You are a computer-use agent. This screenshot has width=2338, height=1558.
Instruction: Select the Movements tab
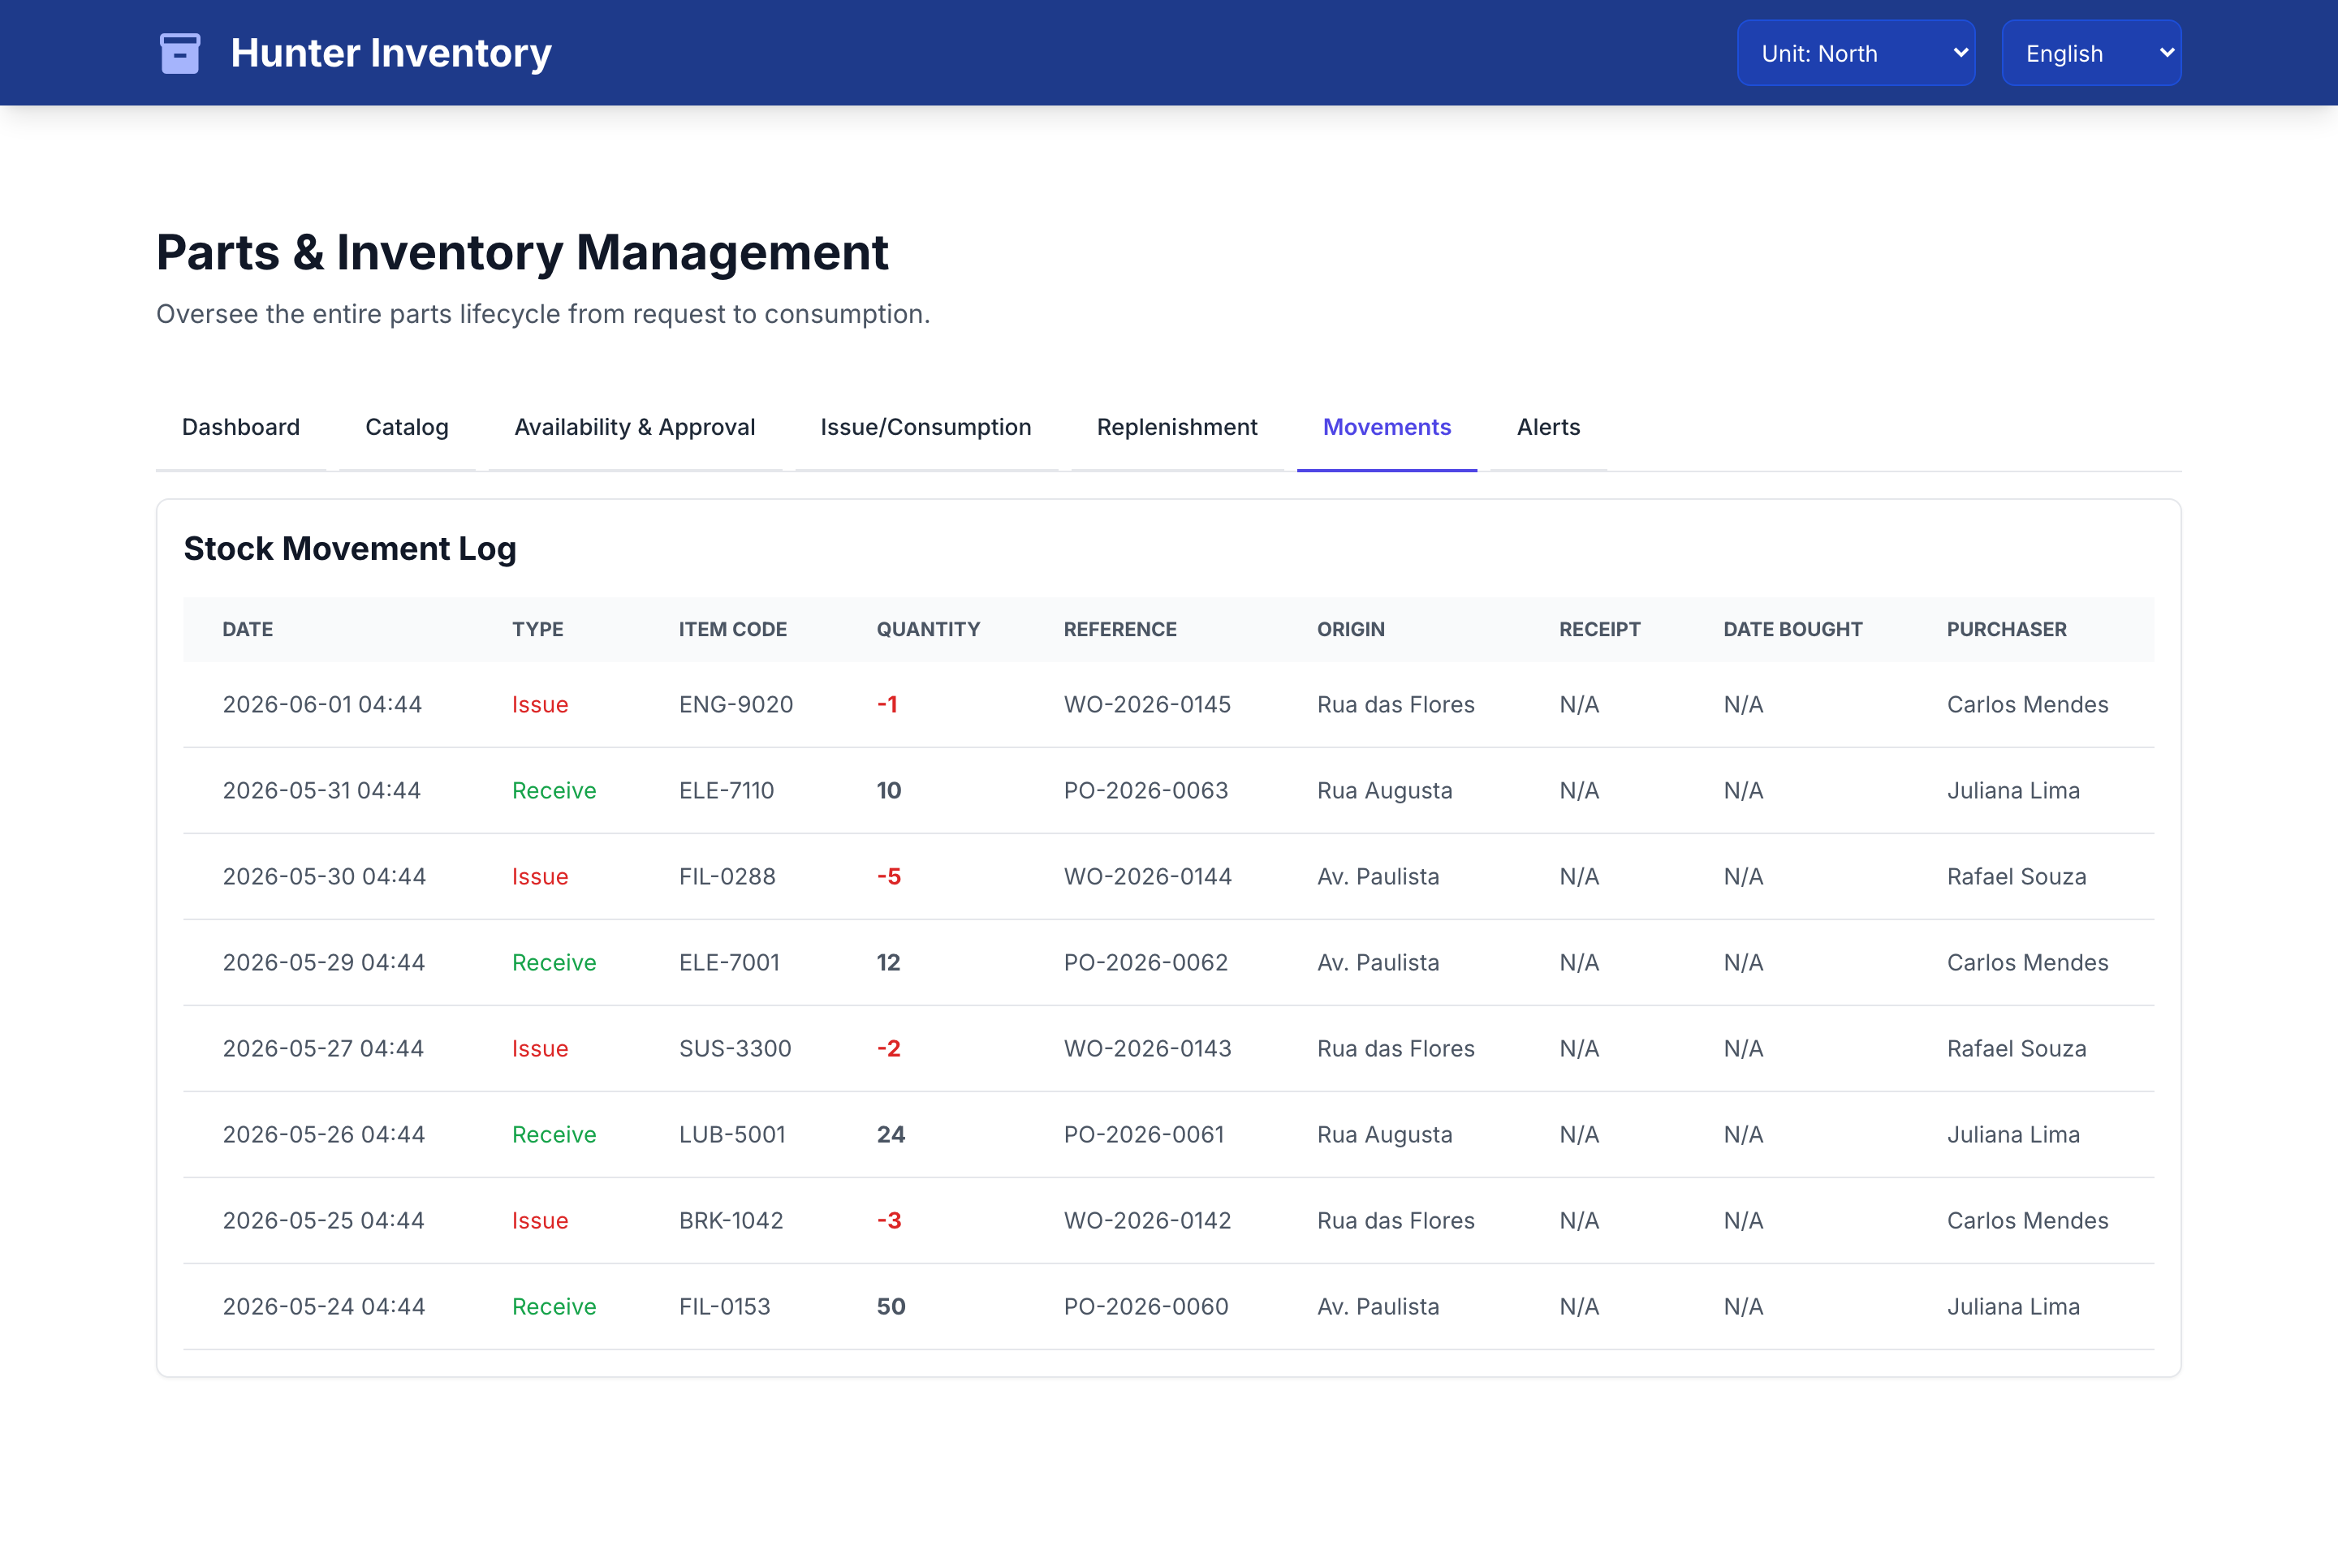[1387, 428]
